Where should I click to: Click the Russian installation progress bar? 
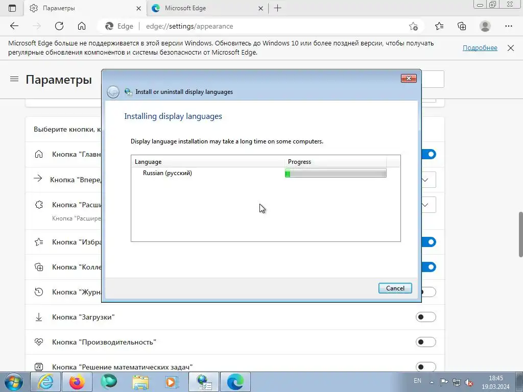click(336, 173)
